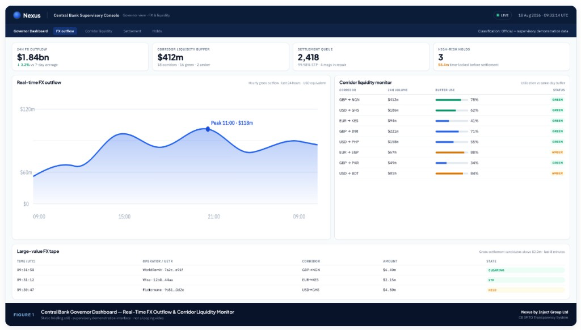Switch to the Corridor liquidity tab
Viewport: 581px width, 330px height.
click(99, 31)
